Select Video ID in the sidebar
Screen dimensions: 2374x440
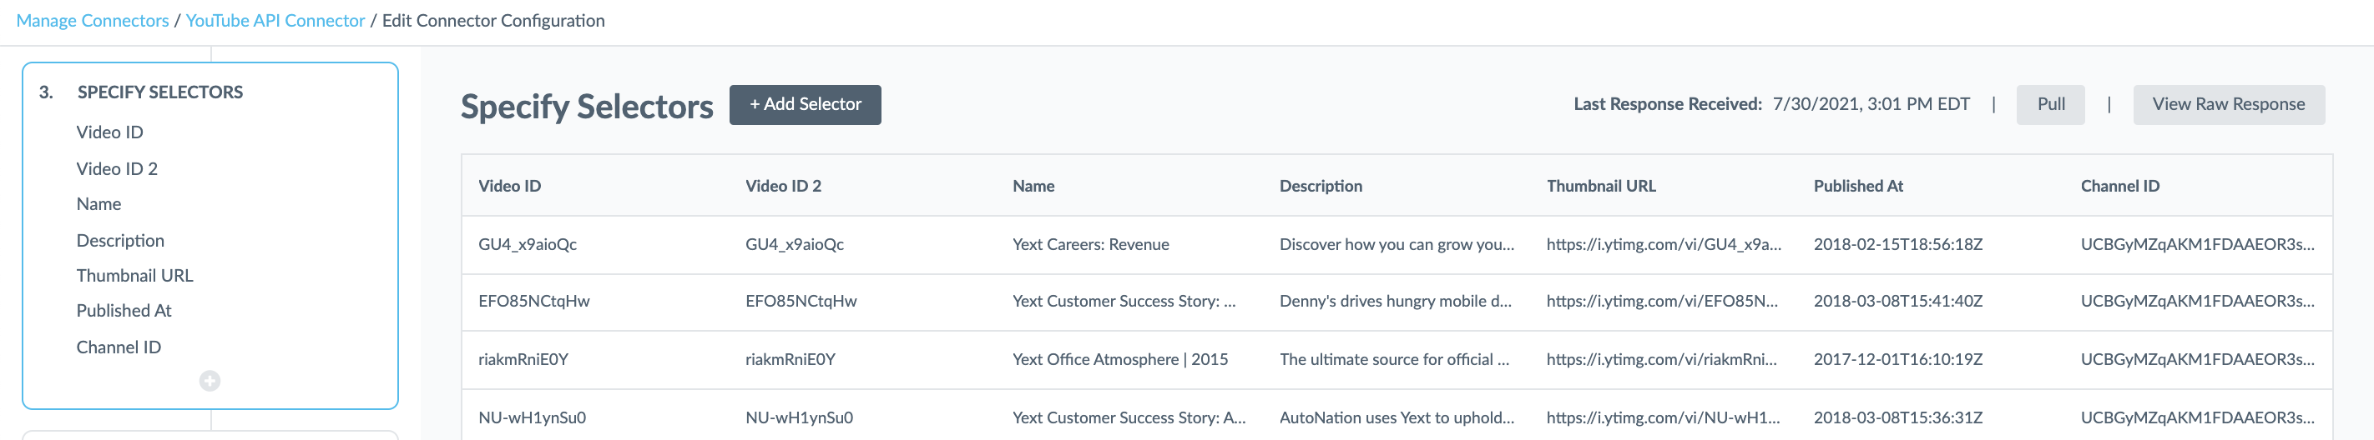coord(109,132)
